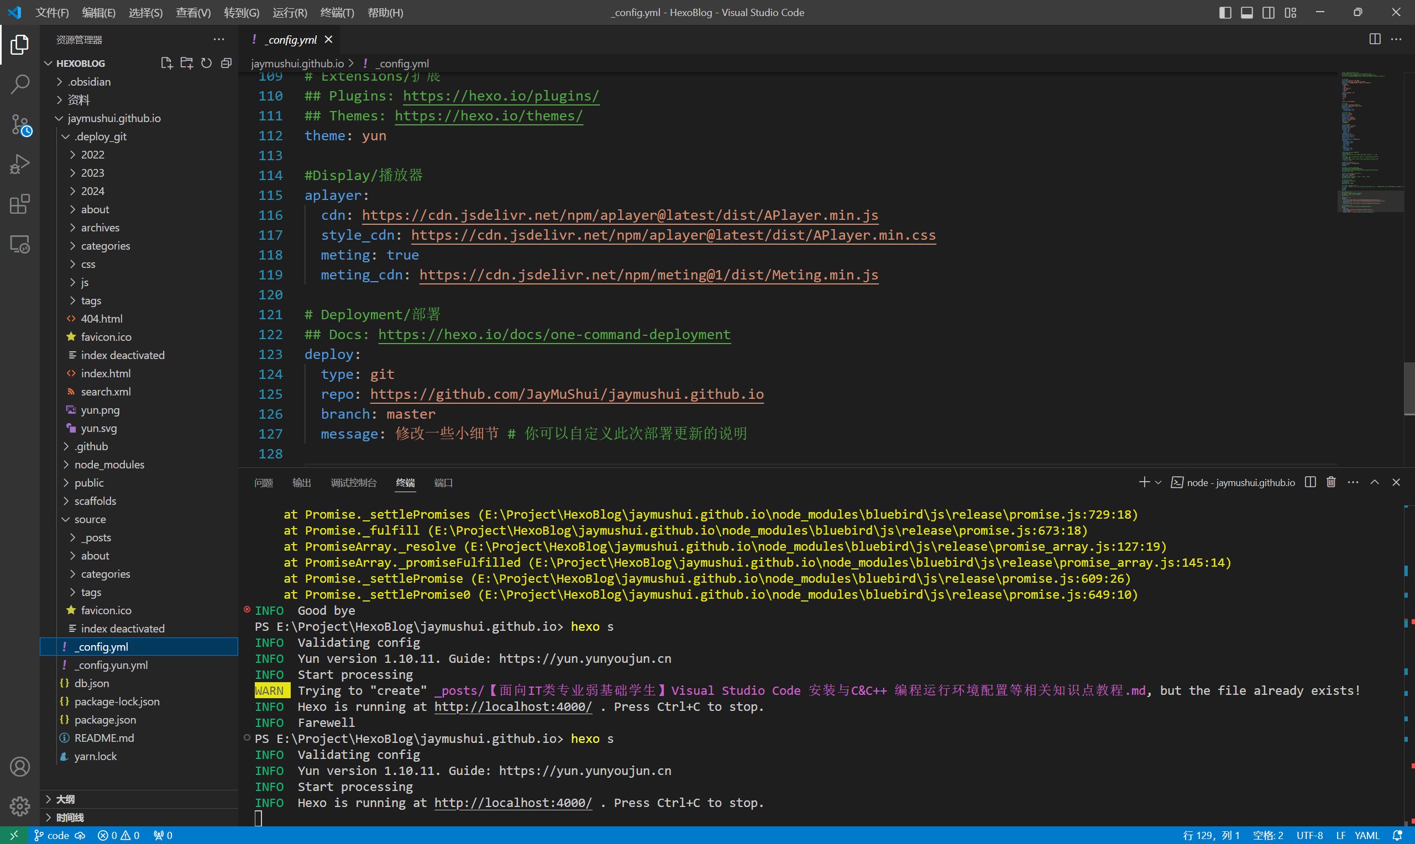The height and width of the screenshot is (844, 1415).
Task: Split the editor to the right
Action: click(x=1375, y=39)
